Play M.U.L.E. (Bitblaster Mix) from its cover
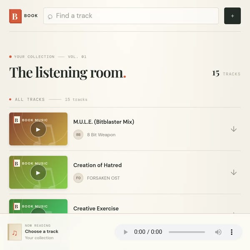Screen dimensions: 250x250 tap(38, 129)
